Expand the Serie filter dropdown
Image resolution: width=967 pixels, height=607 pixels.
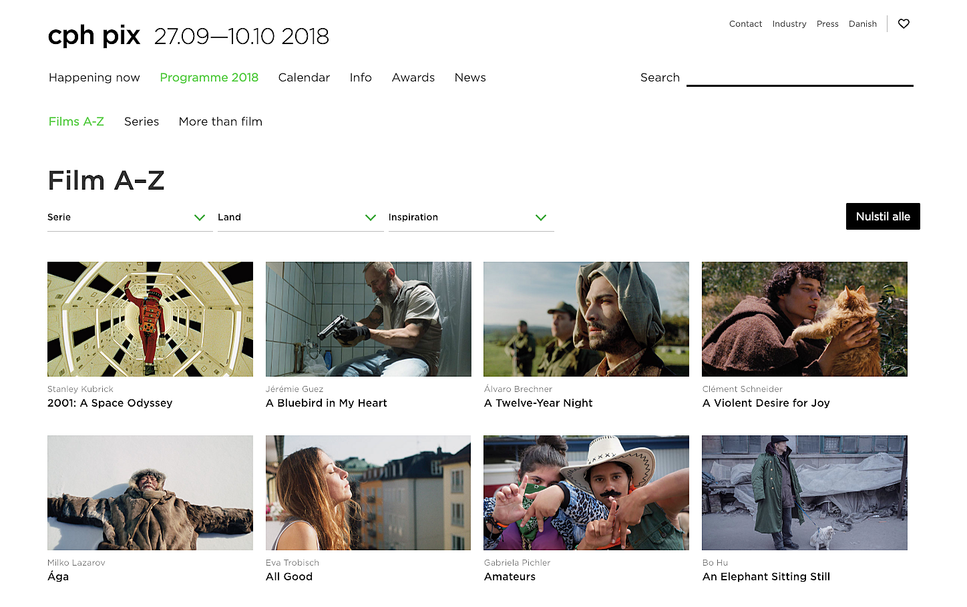click(x=130, y=218)
